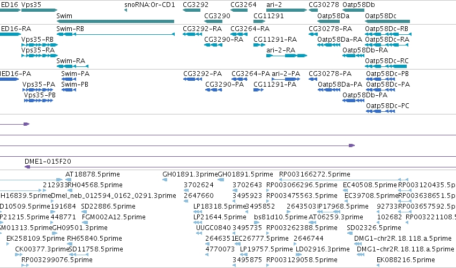
Task: Select the CG30278-RA transcript
Action: [313, 34]
